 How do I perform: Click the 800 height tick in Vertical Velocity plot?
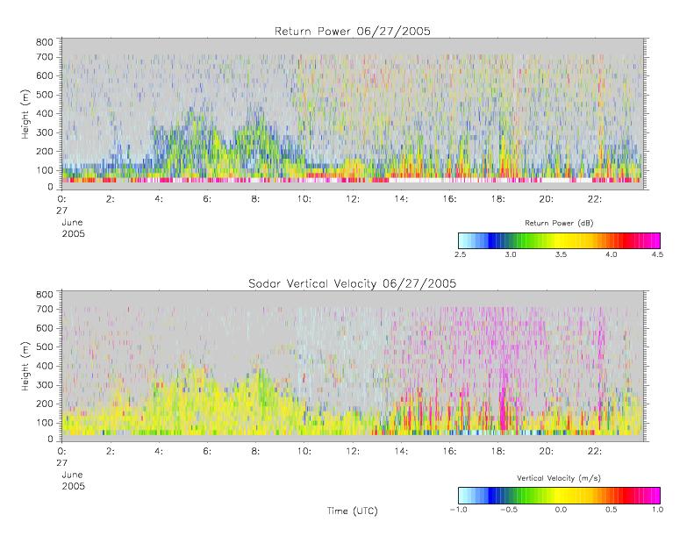click(44, 295)
